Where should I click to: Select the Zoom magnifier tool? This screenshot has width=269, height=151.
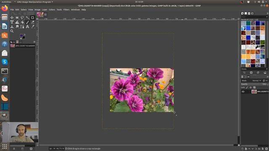pyautogui.click(x=12, y=31)
